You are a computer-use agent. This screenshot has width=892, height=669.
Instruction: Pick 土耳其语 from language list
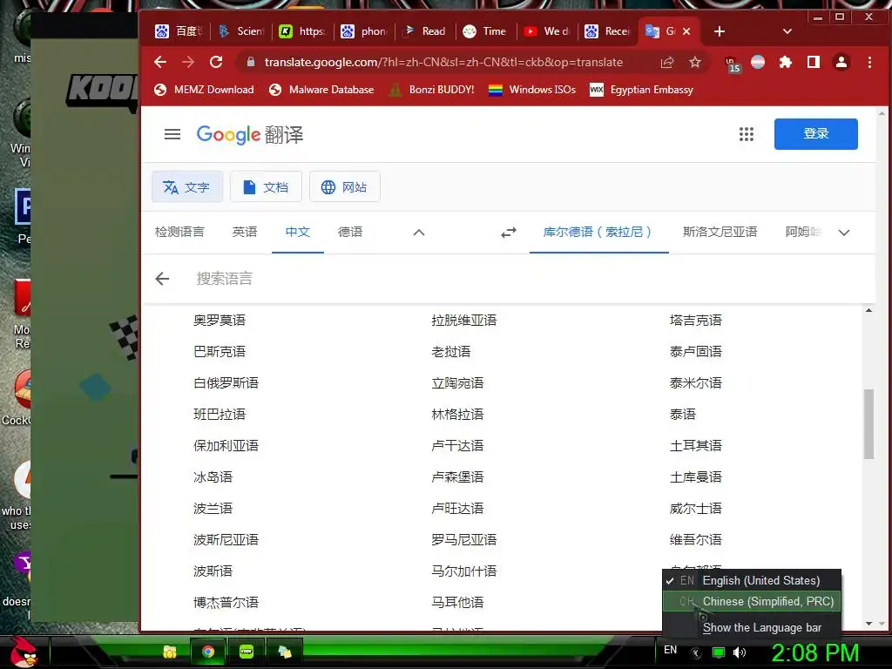(695, 445)
